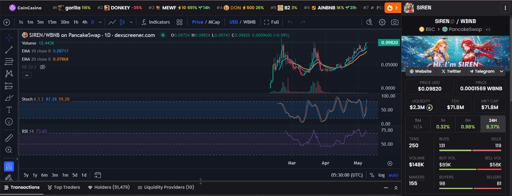
Task: Open the Indicators dialog
Action: [156, 22]
